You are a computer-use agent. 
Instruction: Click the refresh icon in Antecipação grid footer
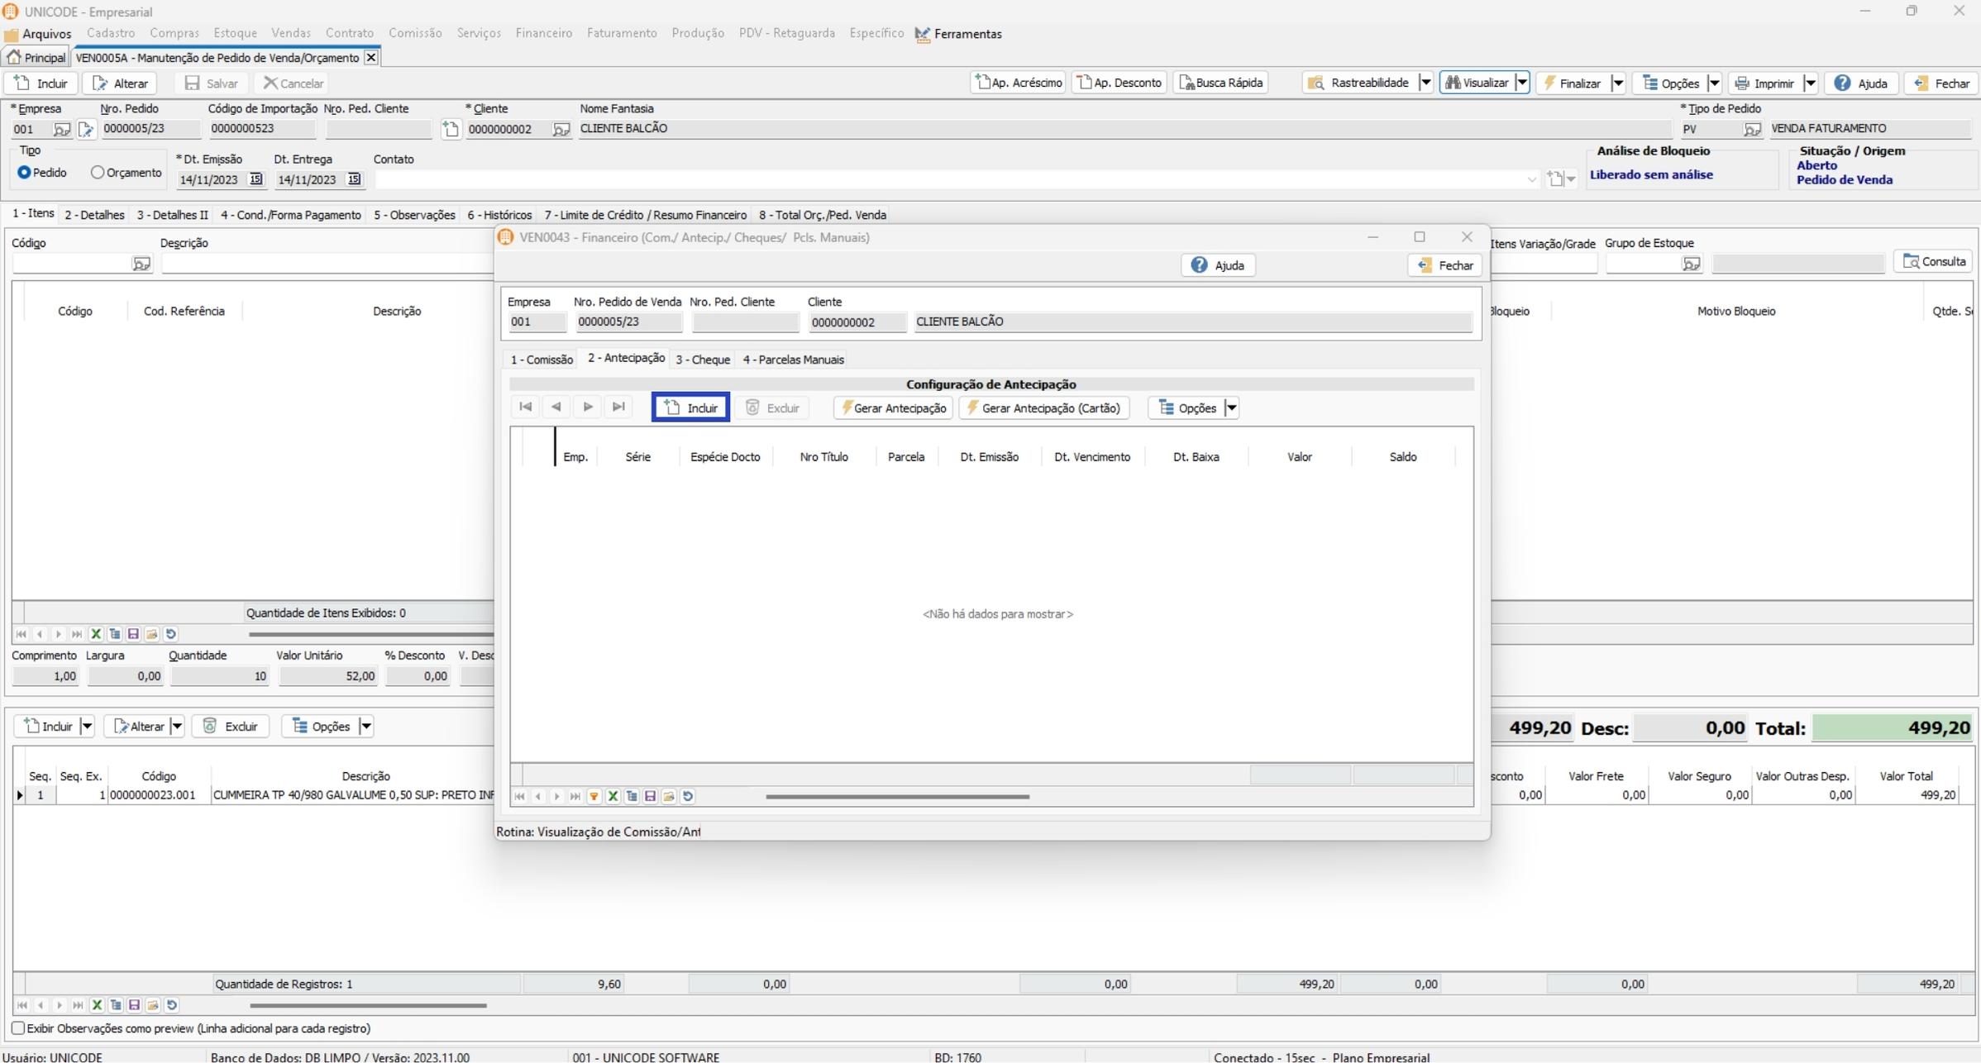688,796
